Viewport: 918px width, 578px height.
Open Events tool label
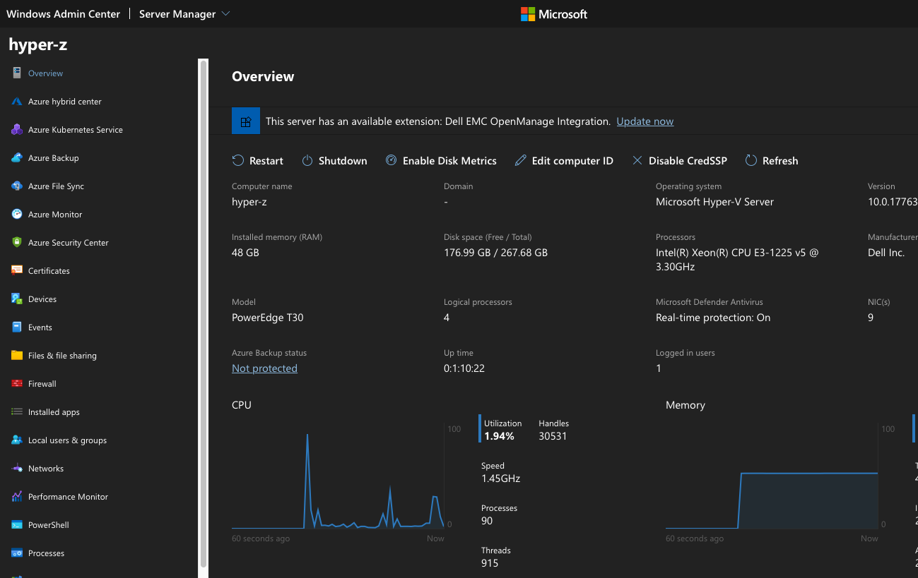tap(40, 327)
